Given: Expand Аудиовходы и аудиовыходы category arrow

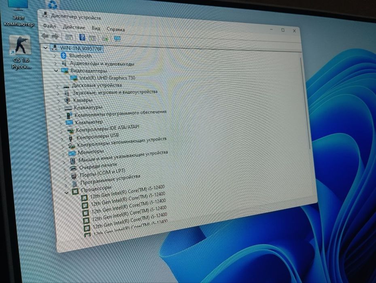Looking at the screenshot, I should [x=55, y=63].
